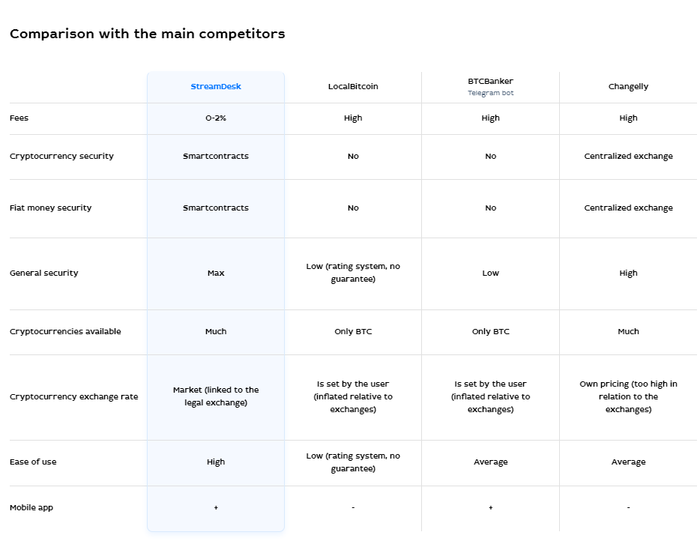Select the Market linked exchange rate cell
Screen dimensions: 700x547
(x=216, y=396)
